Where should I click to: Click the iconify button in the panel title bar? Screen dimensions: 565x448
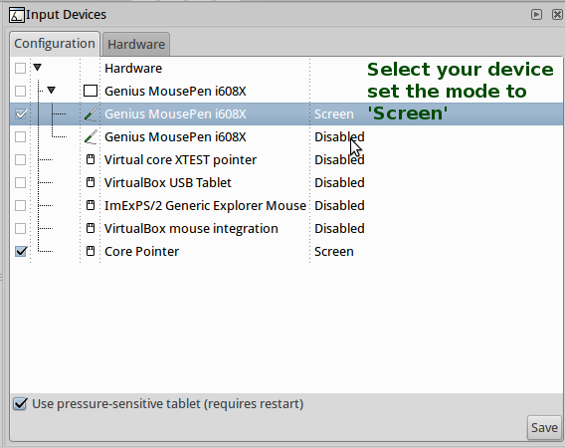tap(536, 14)
